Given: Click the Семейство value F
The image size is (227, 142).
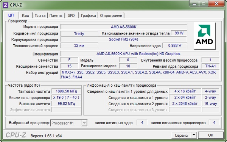Looking at the screenshot, I should tap(69, 60).
